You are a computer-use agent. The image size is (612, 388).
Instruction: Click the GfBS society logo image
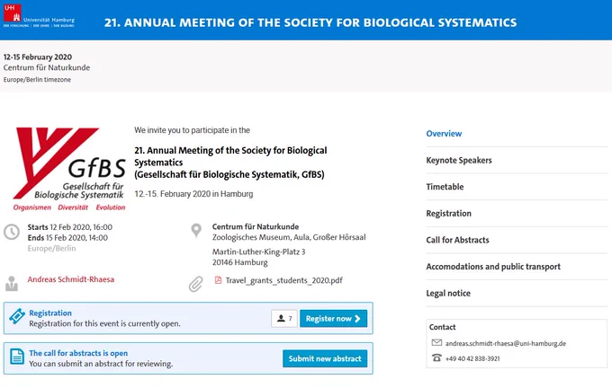[69, 169]
